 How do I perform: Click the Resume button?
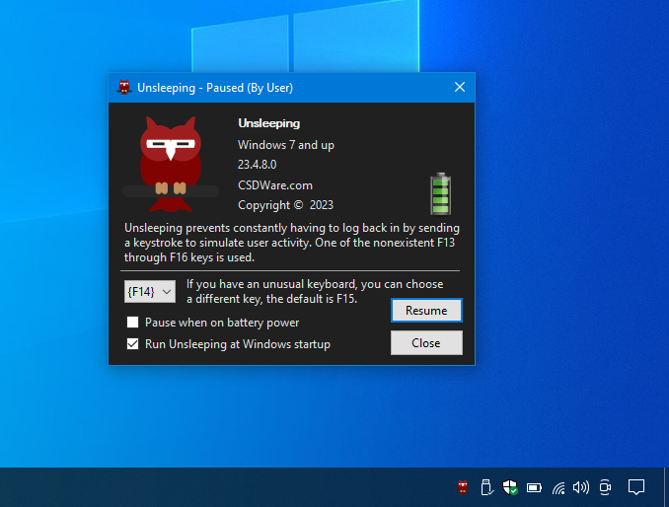click(426, 311)
